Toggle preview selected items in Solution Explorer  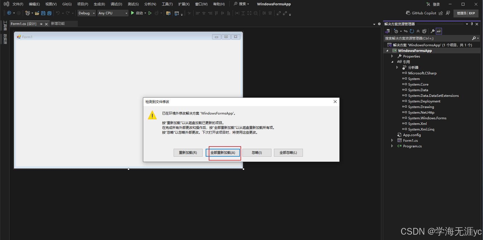pos(439,31)
